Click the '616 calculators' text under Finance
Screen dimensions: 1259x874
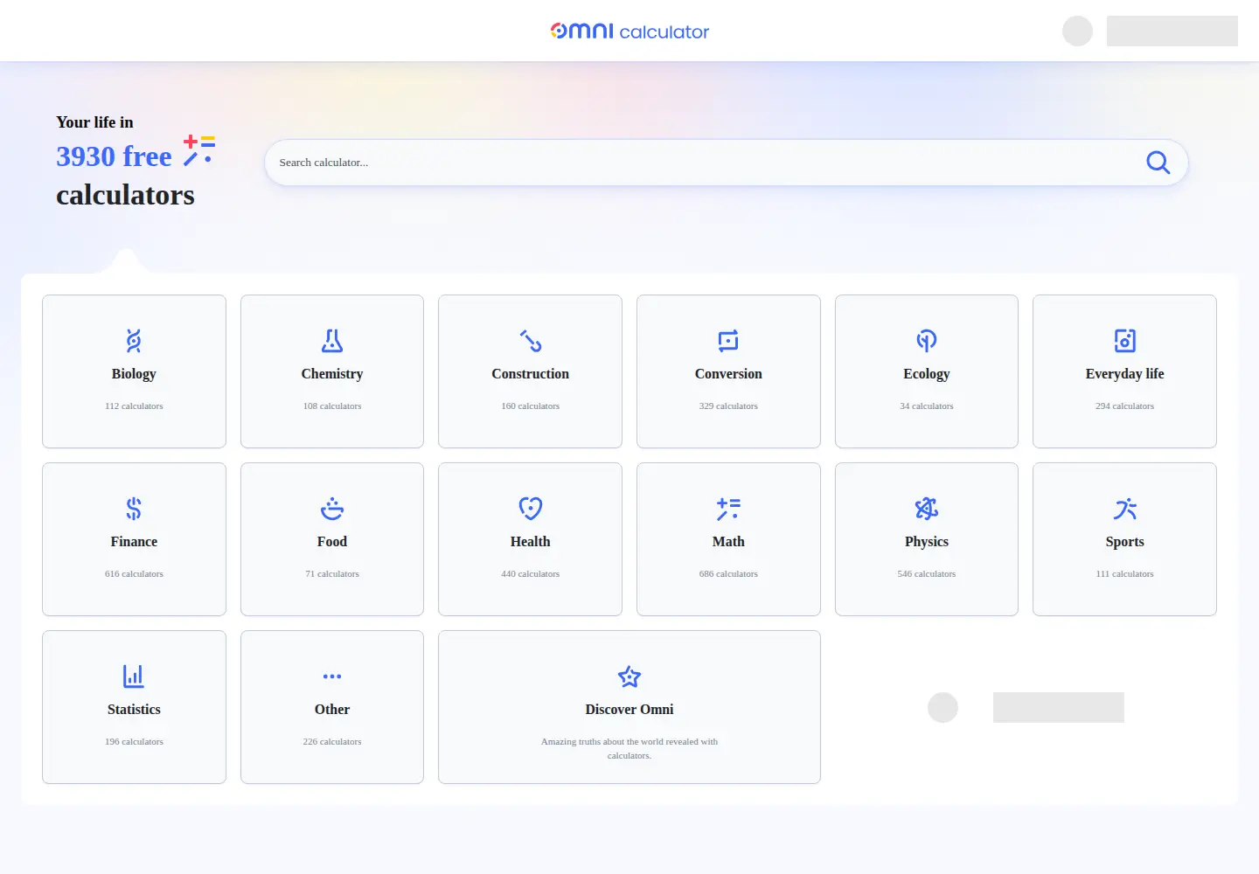click(134, 574)
